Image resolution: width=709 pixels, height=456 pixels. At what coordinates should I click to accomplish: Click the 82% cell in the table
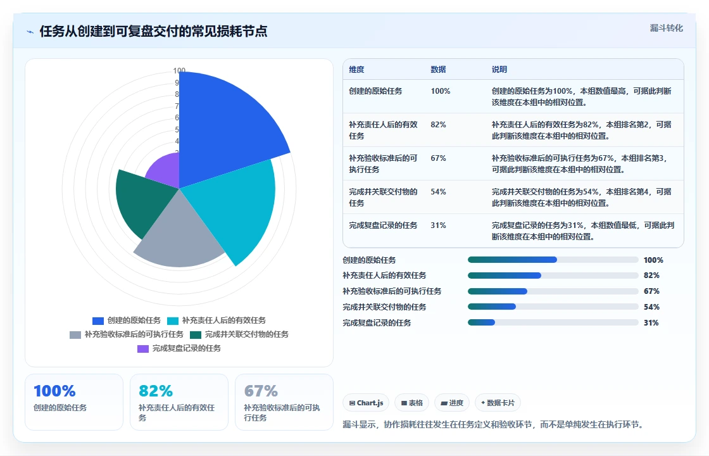click(x=438, y=124)
